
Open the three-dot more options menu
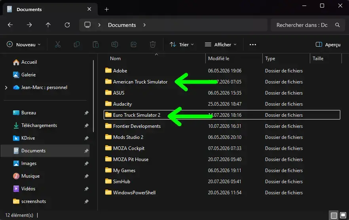click(252, 45)
